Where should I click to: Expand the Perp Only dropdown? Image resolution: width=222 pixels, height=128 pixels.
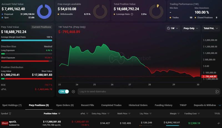point(191,28)
